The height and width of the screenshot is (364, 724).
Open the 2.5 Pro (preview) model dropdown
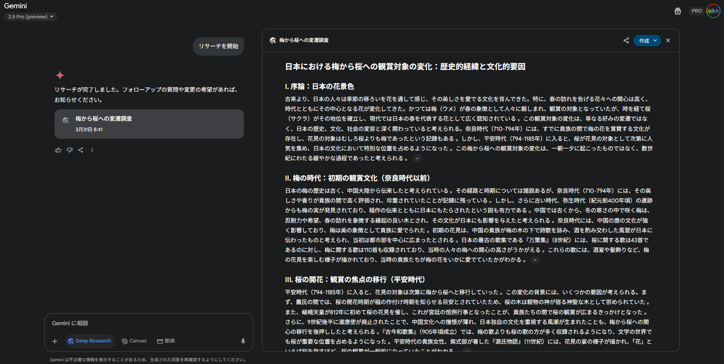31,17
